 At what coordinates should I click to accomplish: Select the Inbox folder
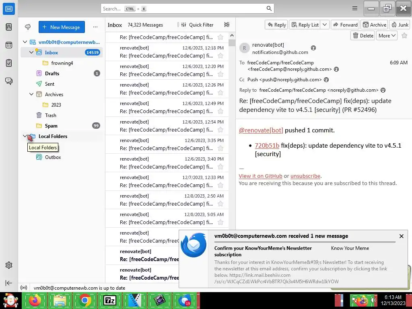[x=62, y=52]
